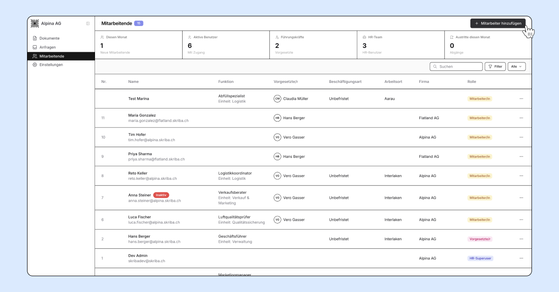Expand the Alle dropdown
This screenshot has height=292, width=559.
(x=517, y=67)
